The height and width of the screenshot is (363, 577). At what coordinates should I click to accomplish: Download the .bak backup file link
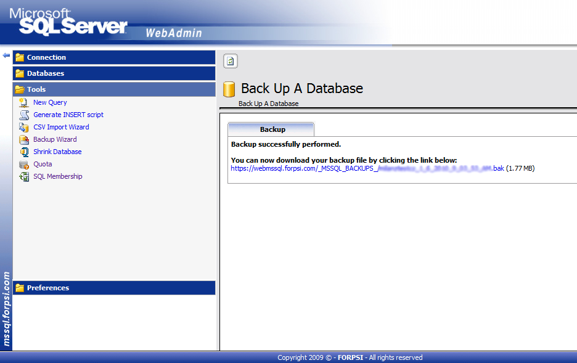[367, 168]
